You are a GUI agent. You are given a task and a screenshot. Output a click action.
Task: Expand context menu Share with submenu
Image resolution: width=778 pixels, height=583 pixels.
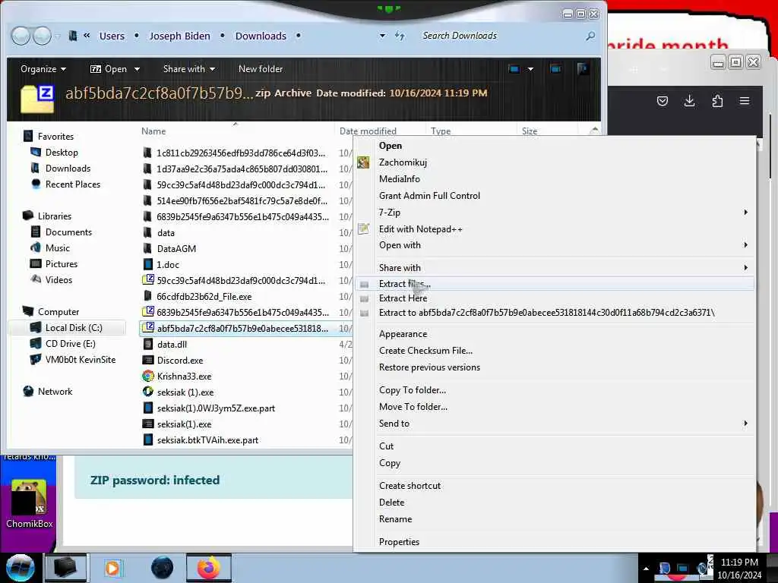[x=554, y=268]
